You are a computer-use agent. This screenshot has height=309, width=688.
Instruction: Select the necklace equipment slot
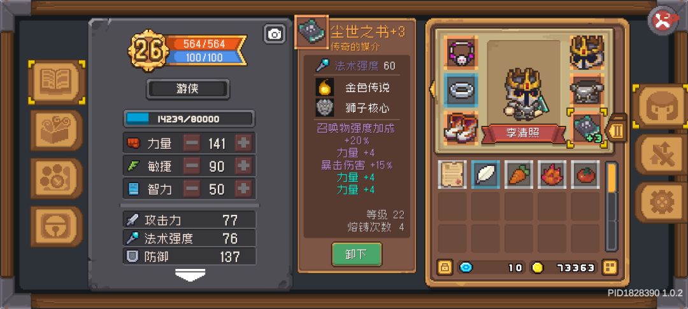pyautogui.click(x=461, y=53)
